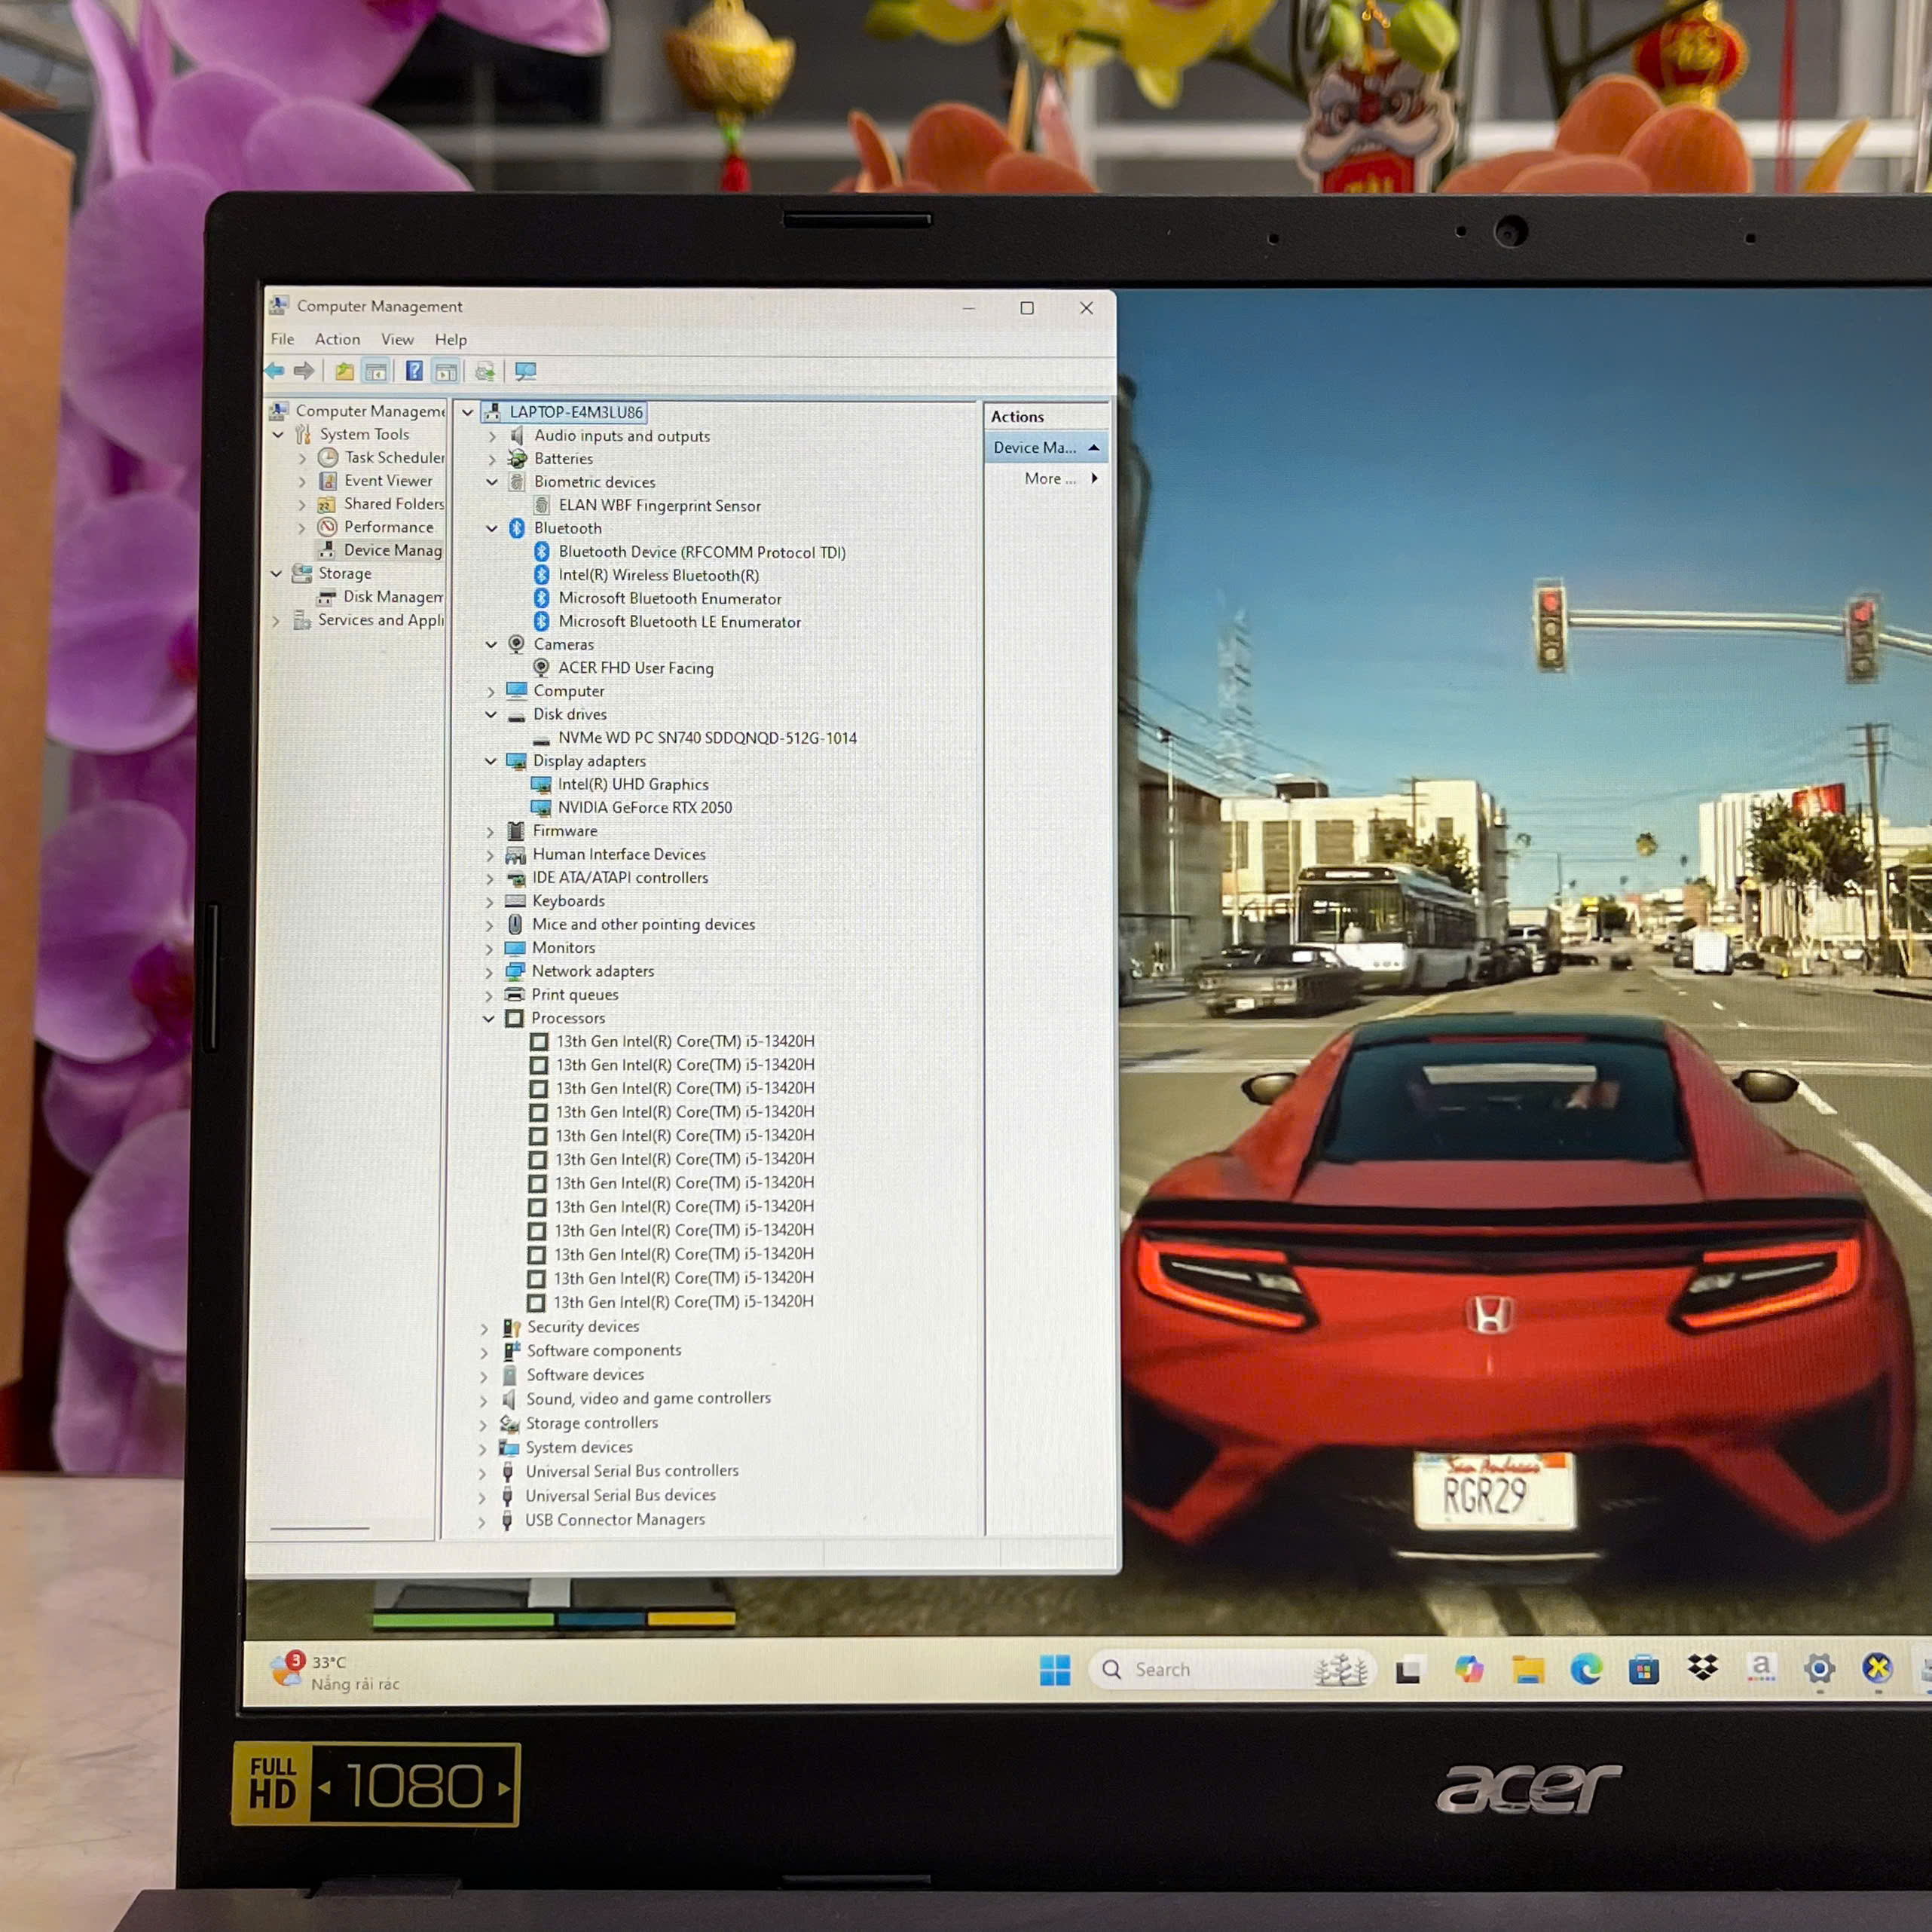Expand the Batteries category

click(x=491, y=459)
